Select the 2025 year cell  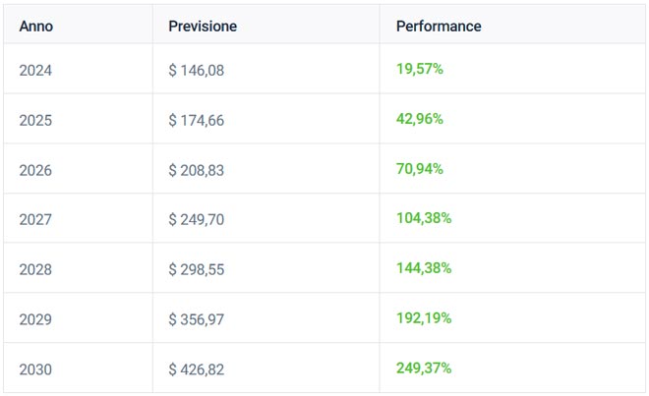[x=35, y=120]
